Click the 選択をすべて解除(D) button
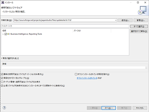149x112 pixels. pos(139,31)
